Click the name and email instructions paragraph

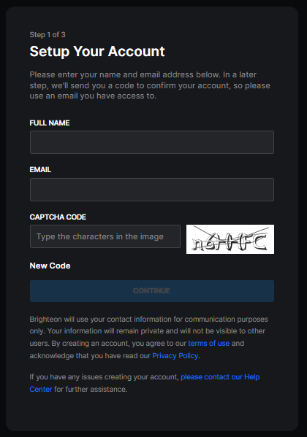point(150,85)
